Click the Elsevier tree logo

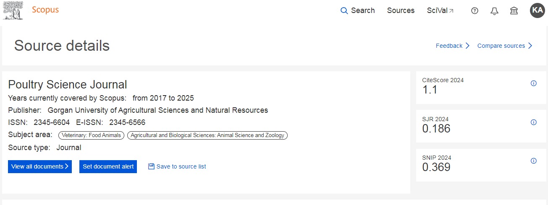(x=14, y=10)
